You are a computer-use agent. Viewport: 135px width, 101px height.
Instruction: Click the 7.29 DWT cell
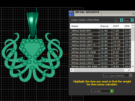118,59
